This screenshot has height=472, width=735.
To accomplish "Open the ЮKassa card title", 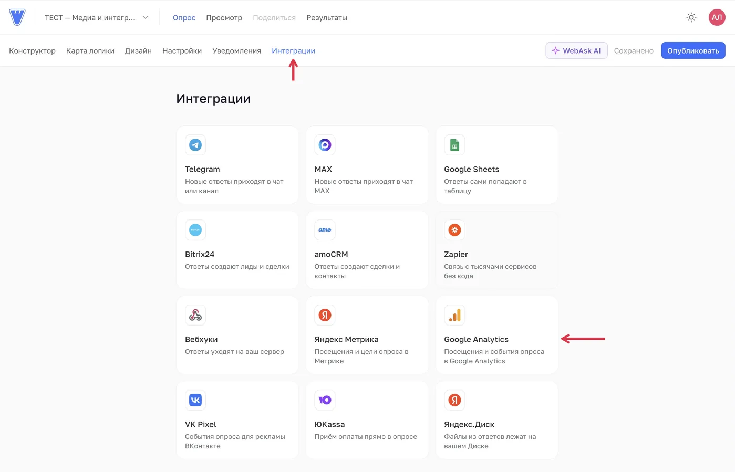I will click(329, 424).
